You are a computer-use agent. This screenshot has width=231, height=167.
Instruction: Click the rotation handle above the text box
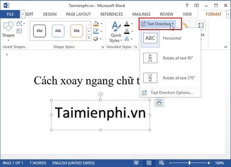[101, 94]
